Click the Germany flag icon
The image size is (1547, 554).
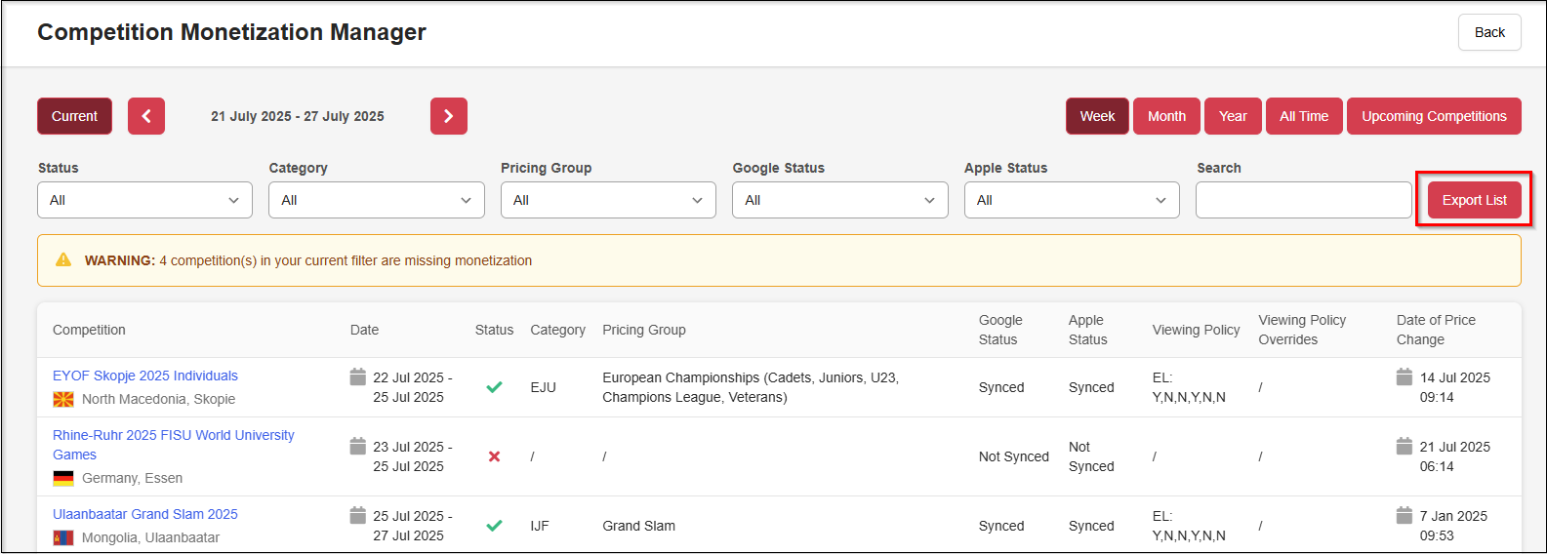(x=63, y=478)
